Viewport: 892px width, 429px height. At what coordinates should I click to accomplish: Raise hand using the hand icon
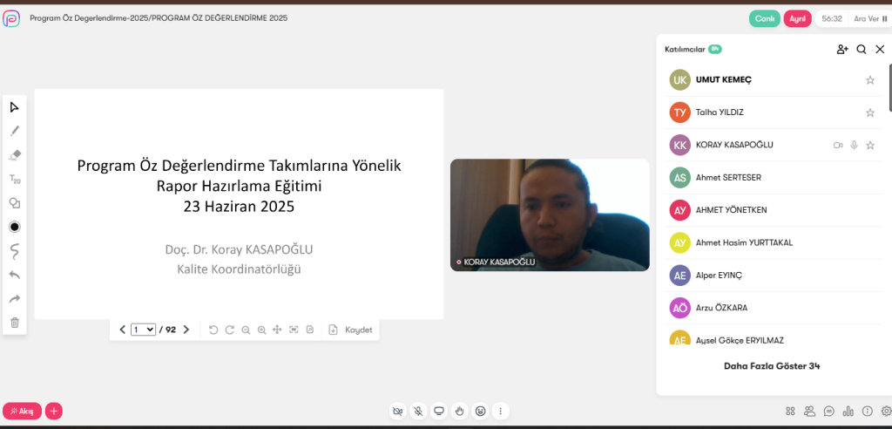(x=459, y=411)
